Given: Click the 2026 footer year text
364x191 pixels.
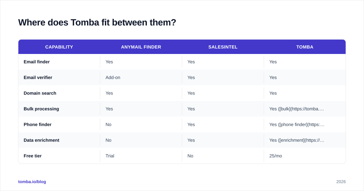Looking at the screenshot, I should coord(341,182).
